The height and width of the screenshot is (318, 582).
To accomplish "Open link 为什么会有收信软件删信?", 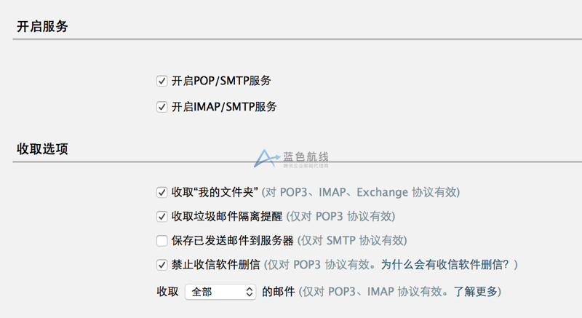I will click(445, 265).
